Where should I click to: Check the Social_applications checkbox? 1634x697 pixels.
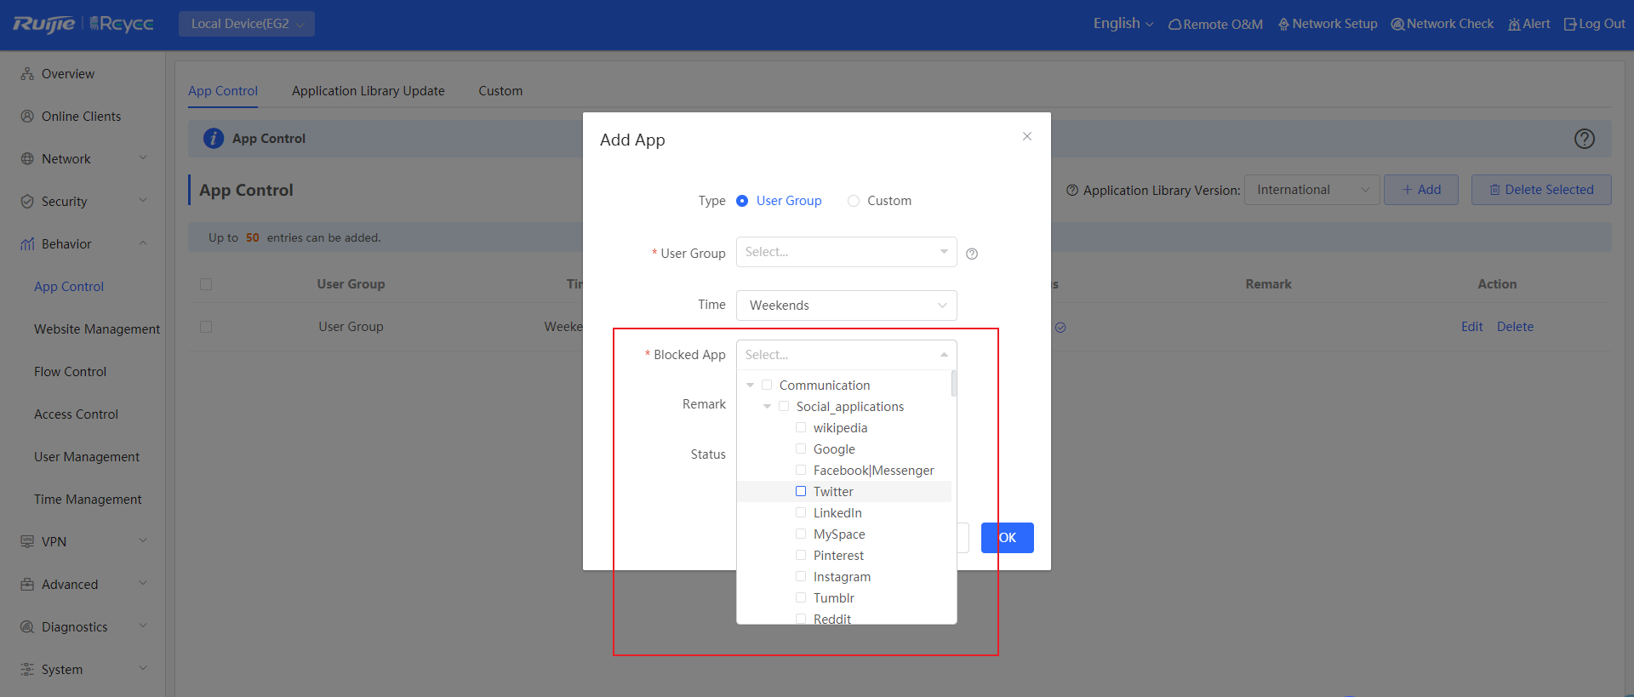[784, 406]
